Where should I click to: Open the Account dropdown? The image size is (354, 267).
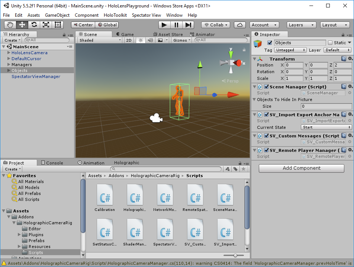pos(264,25)
